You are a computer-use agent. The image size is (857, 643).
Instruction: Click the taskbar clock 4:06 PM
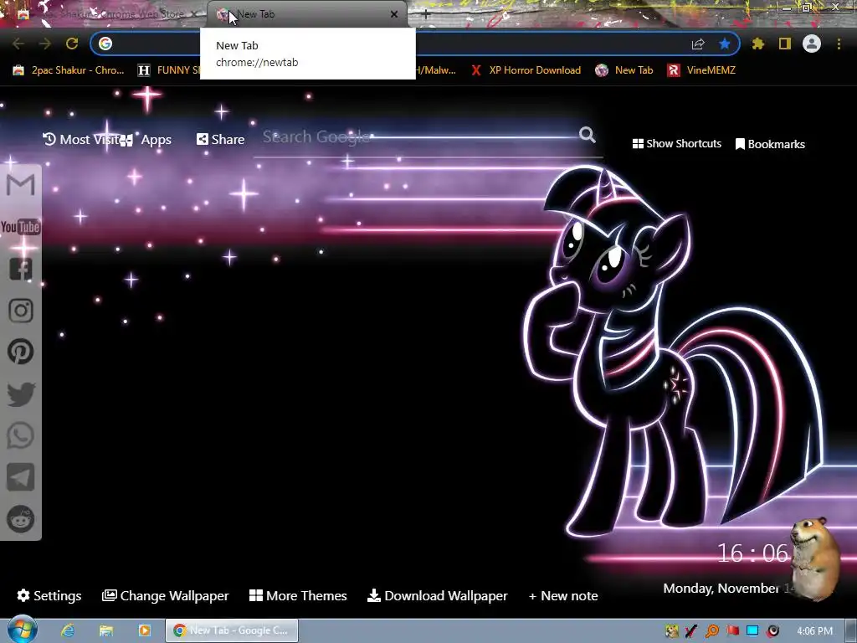click(814, 631)
